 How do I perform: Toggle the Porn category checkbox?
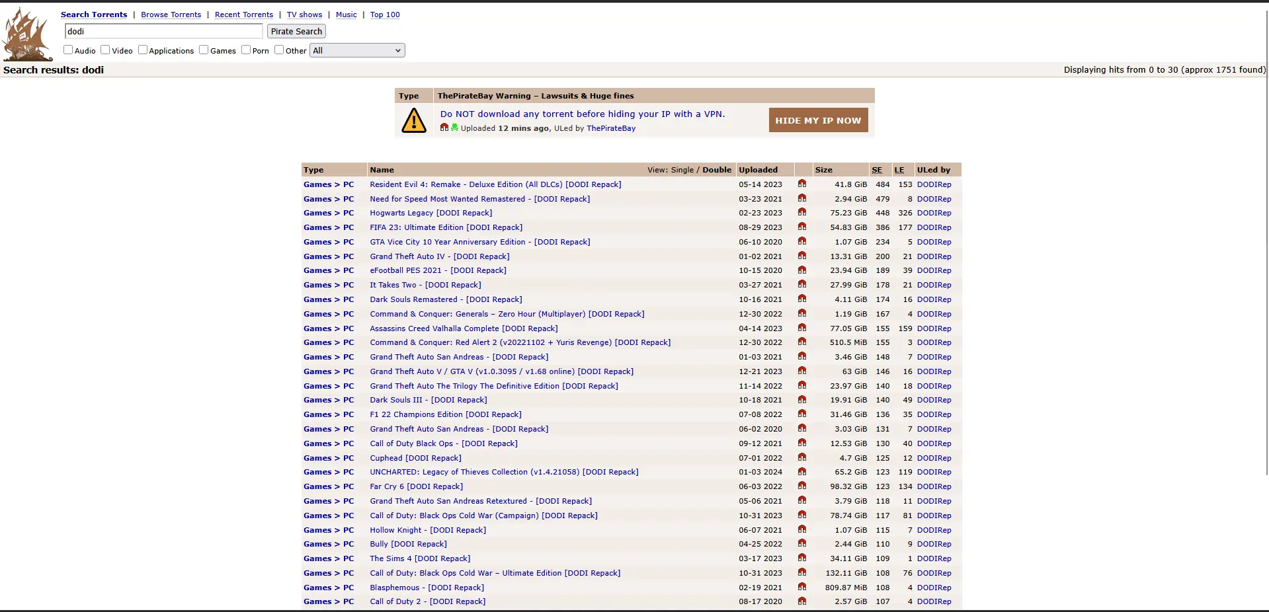tap(246, 50)
